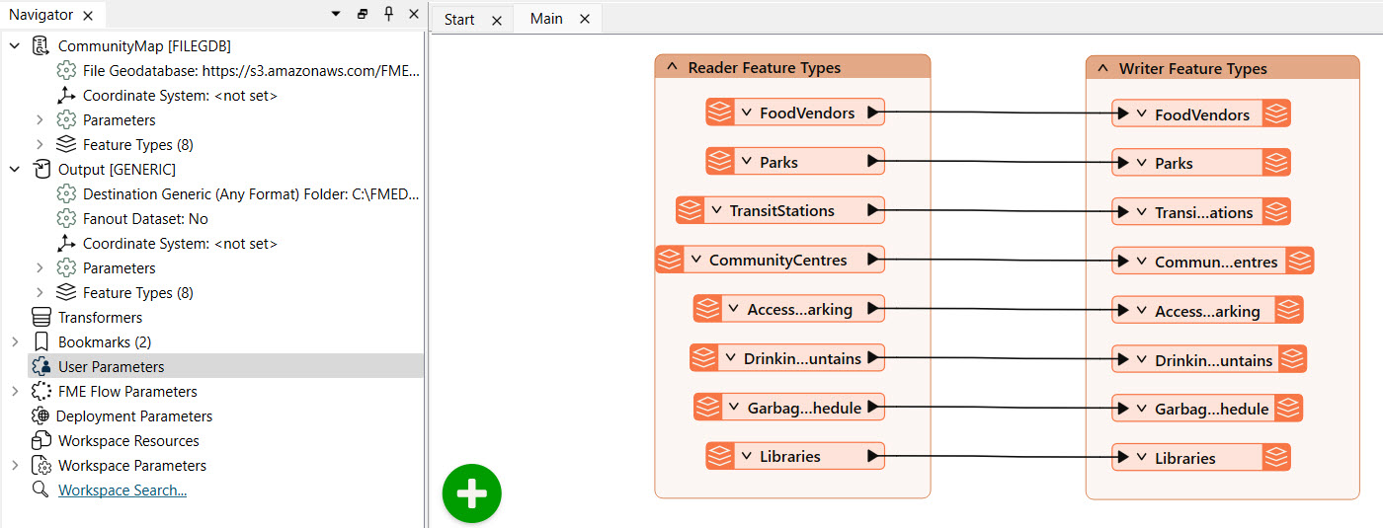Float the Navigator panel window

363,14
